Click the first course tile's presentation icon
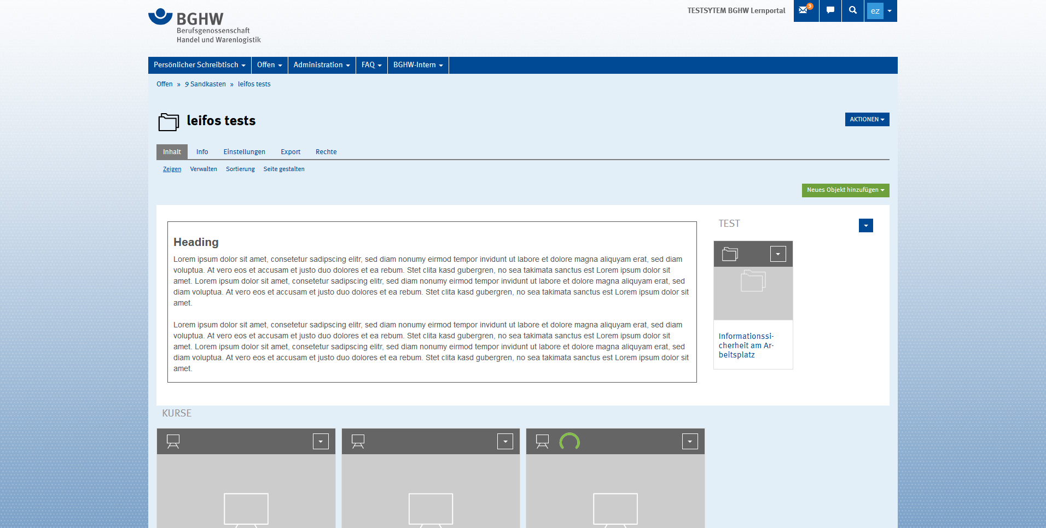Screen dimensions: 1046x528 tap(173, 441)
